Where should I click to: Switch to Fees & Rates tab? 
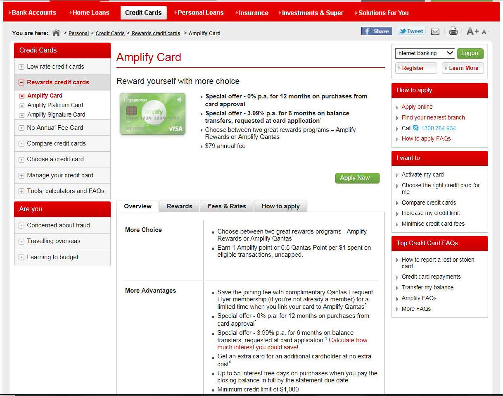[x=227, y=206]
